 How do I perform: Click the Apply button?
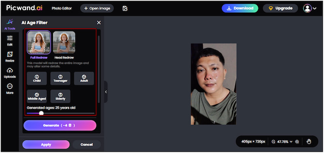point(46,144)
